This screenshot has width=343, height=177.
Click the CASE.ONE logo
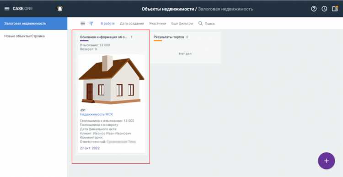22,9
